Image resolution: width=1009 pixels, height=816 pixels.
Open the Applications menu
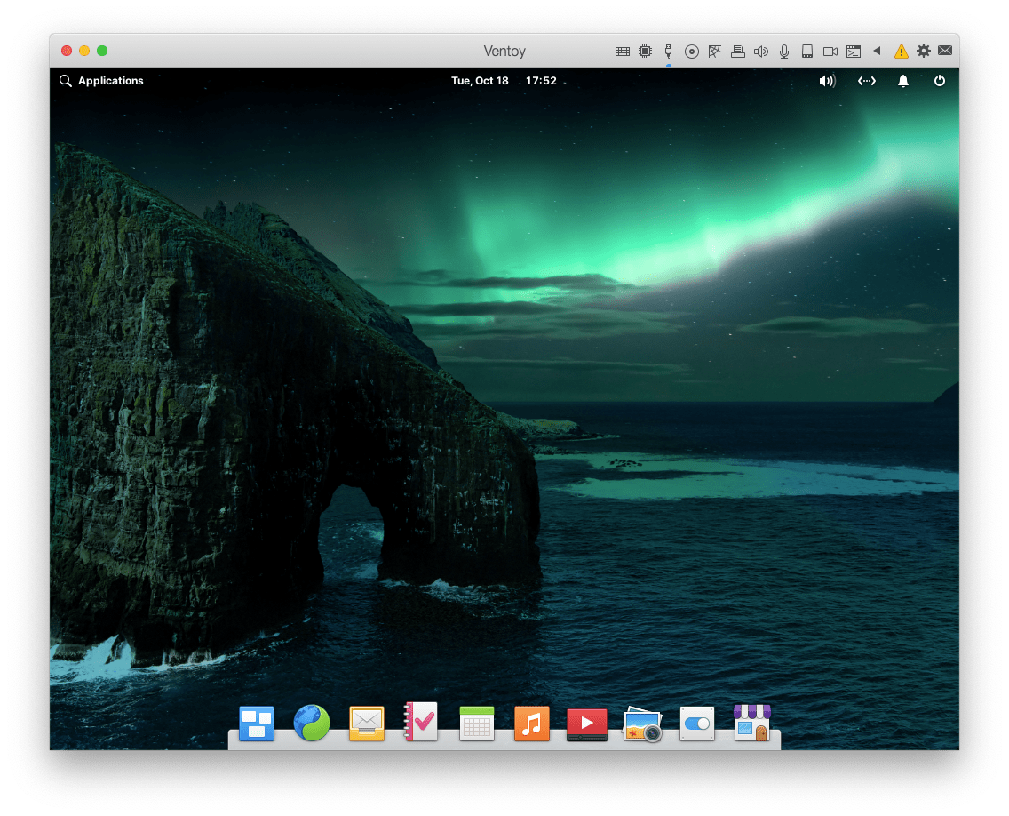[x=101, y=81]
